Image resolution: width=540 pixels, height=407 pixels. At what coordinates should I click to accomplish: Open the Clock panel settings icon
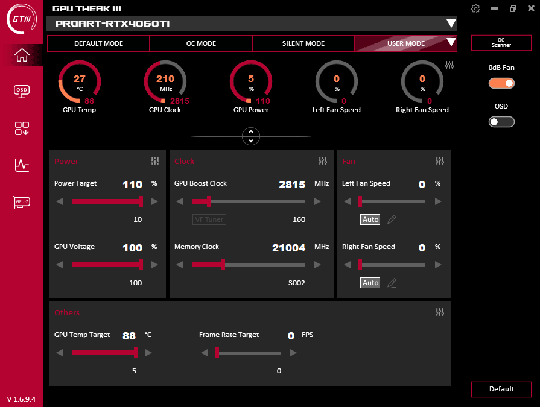(323, 160)
